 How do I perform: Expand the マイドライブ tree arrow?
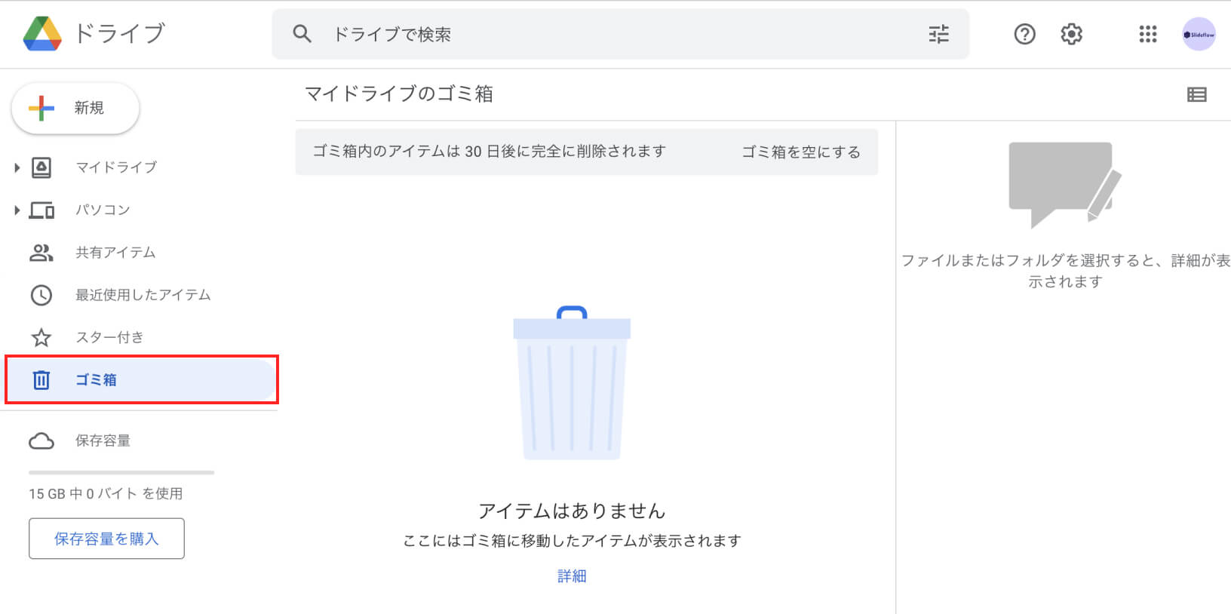coord(17,167)
